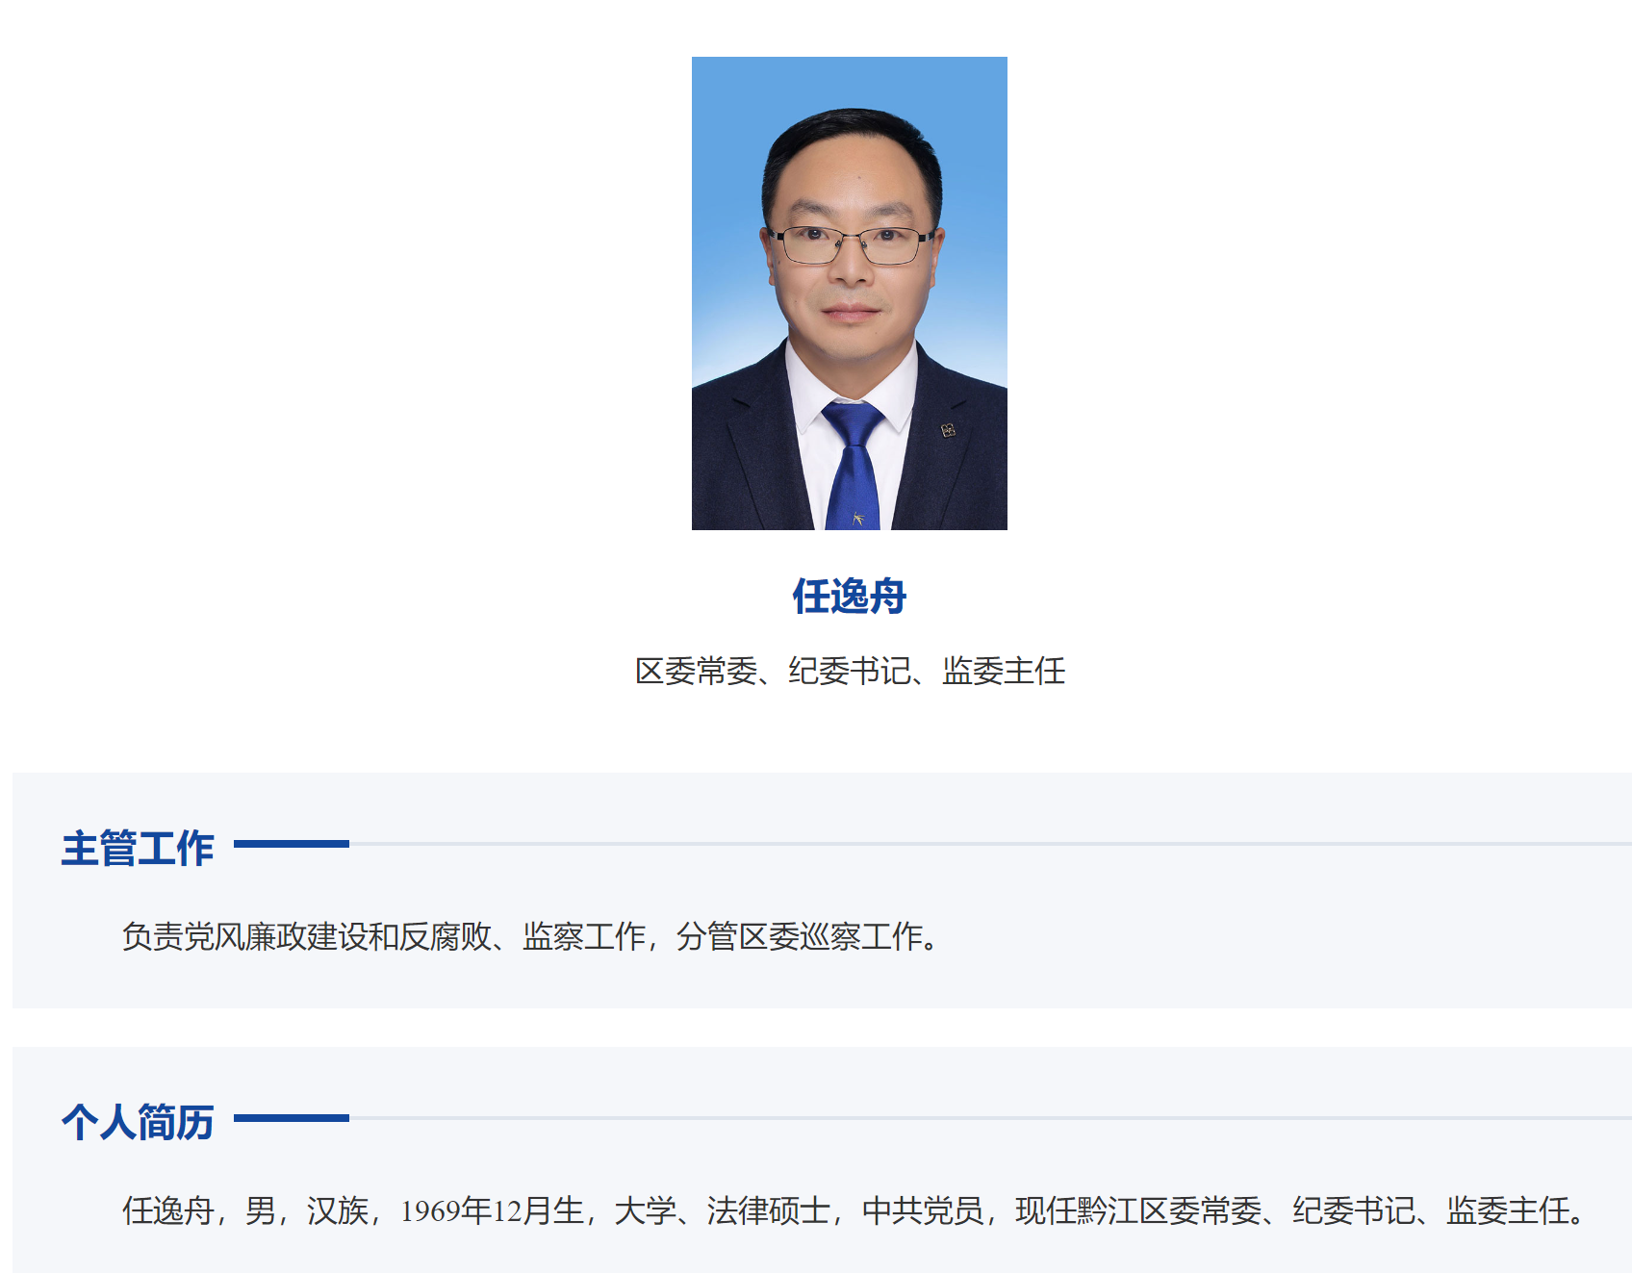Click the blue accent bar beside 个人简历
This screenshot has height=1273, width=1632.
coord(292,1118)
